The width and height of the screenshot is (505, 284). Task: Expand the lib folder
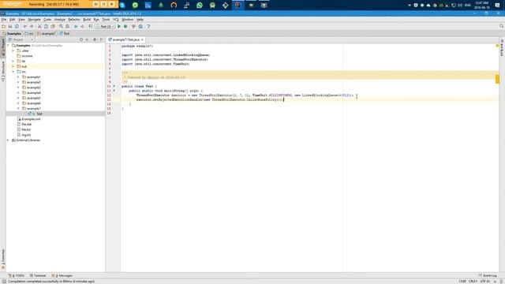pyautogui.click(x=13, y=62)
